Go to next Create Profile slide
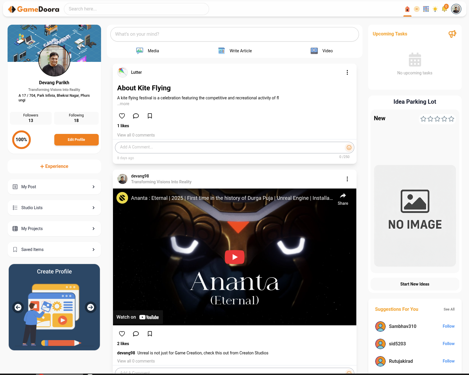This screenshot has height=375, width=469. [91, 307]
